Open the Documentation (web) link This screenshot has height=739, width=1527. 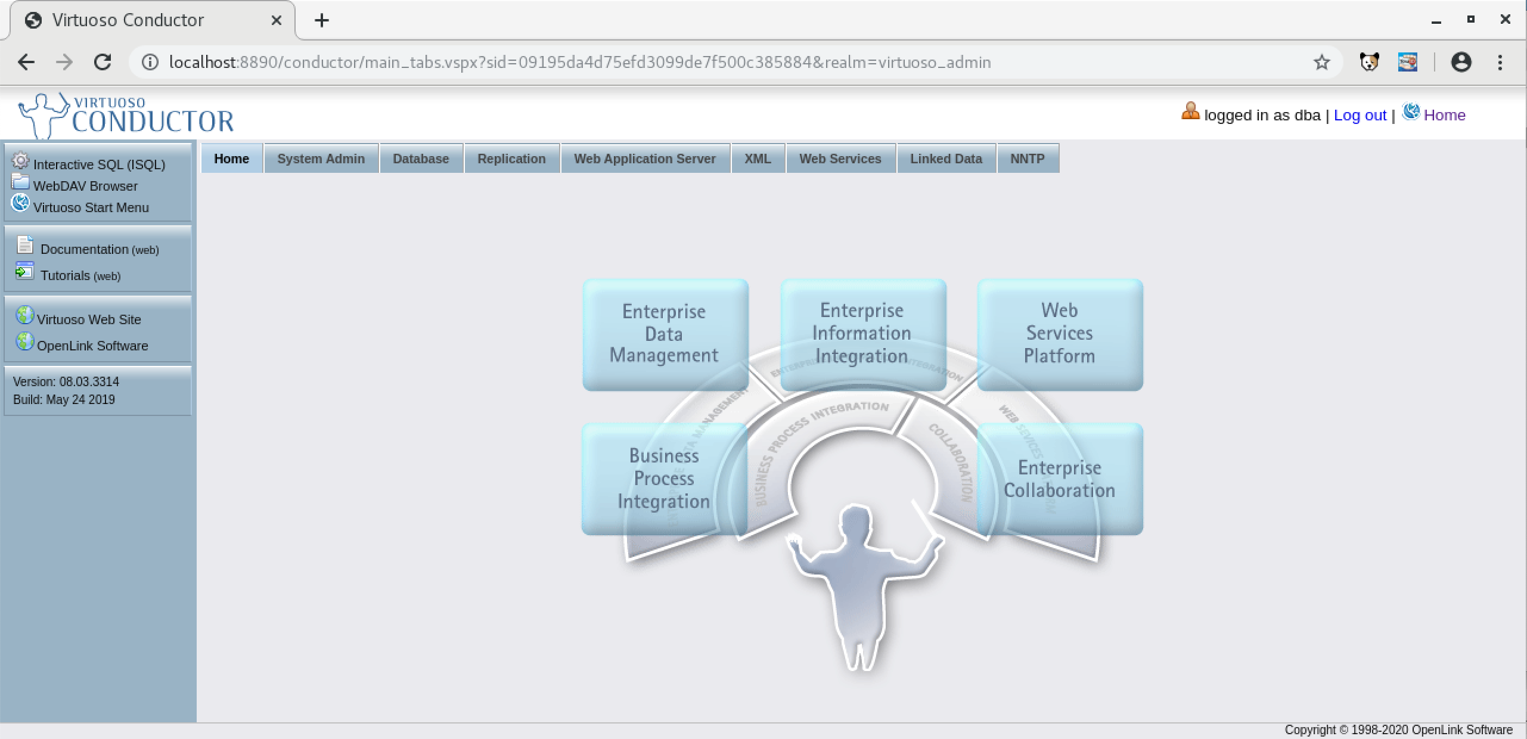100,249
